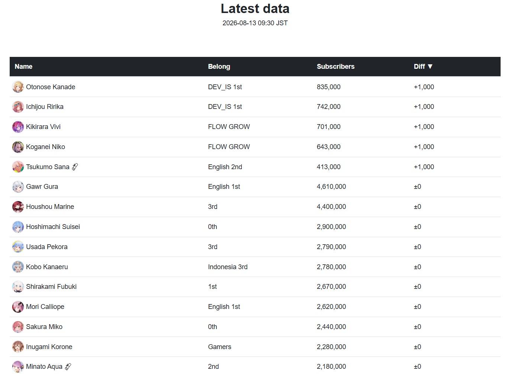Click Shirakami Fubuki's avatar icon
This screenshot has width=511, height=374.
click(18, 287)
